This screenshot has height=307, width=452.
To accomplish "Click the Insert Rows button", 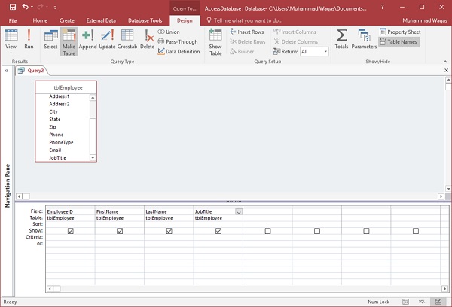I will coord(250,32).
